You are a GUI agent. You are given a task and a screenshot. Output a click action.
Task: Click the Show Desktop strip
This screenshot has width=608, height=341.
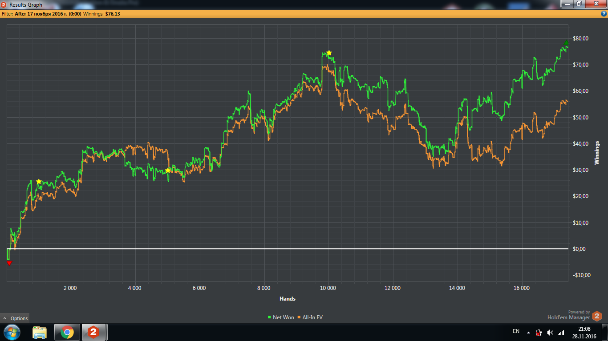click(x=605, y=332)
